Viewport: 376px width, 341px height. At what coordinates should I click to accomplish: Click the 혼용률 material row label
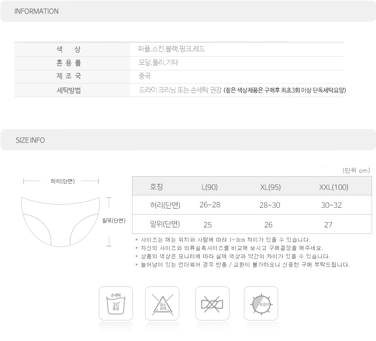69,63
